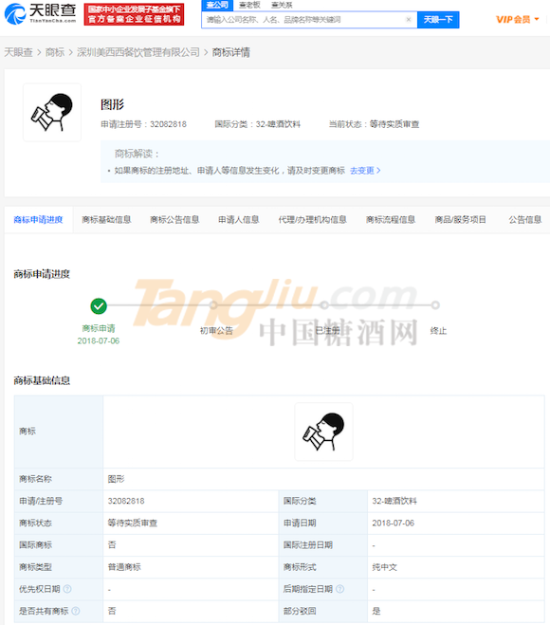Viewport: 550px width, 625px height.
Task: Click 国际分类：32-啤酒饮料 in the header
Action: coord(258,124)
